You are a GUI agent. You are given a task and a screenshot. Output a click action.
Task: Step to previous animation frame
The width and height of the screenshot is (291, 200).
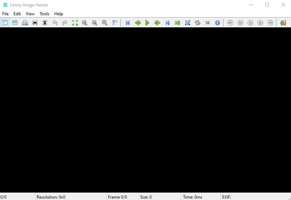[x=240, y=23]
